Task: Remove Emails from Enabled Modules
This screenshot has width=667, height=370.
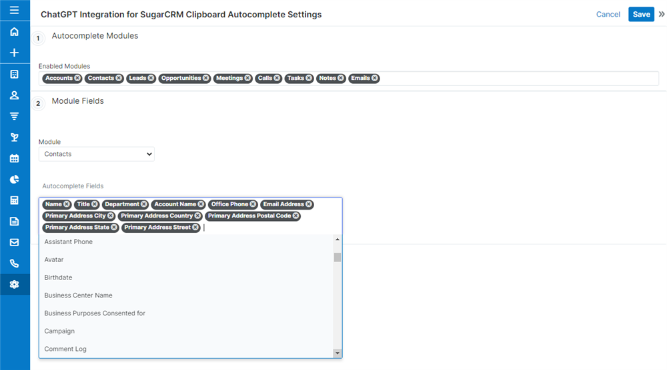Action: pos(375,79)
